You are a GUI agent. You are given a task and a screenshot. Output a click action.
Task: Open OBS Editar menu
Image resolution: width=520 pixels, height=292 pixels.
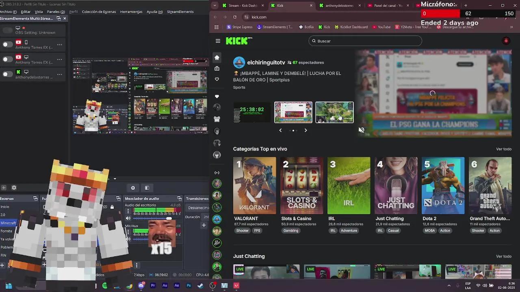click(x=26, y=12)
